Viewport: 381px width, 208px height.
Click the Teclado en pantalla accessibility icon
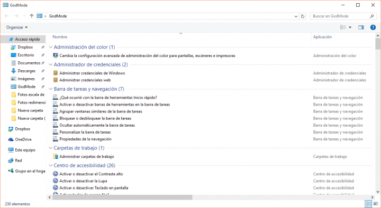click(56, 187)
